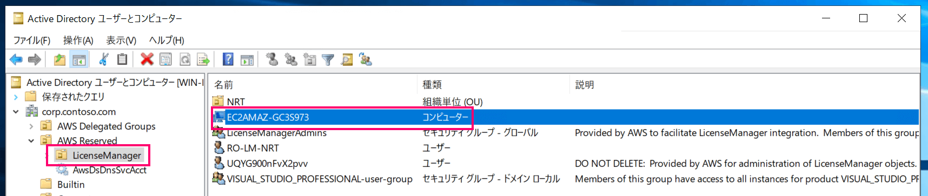Collapse the corp.contoso.com domain node

(16, 112)
